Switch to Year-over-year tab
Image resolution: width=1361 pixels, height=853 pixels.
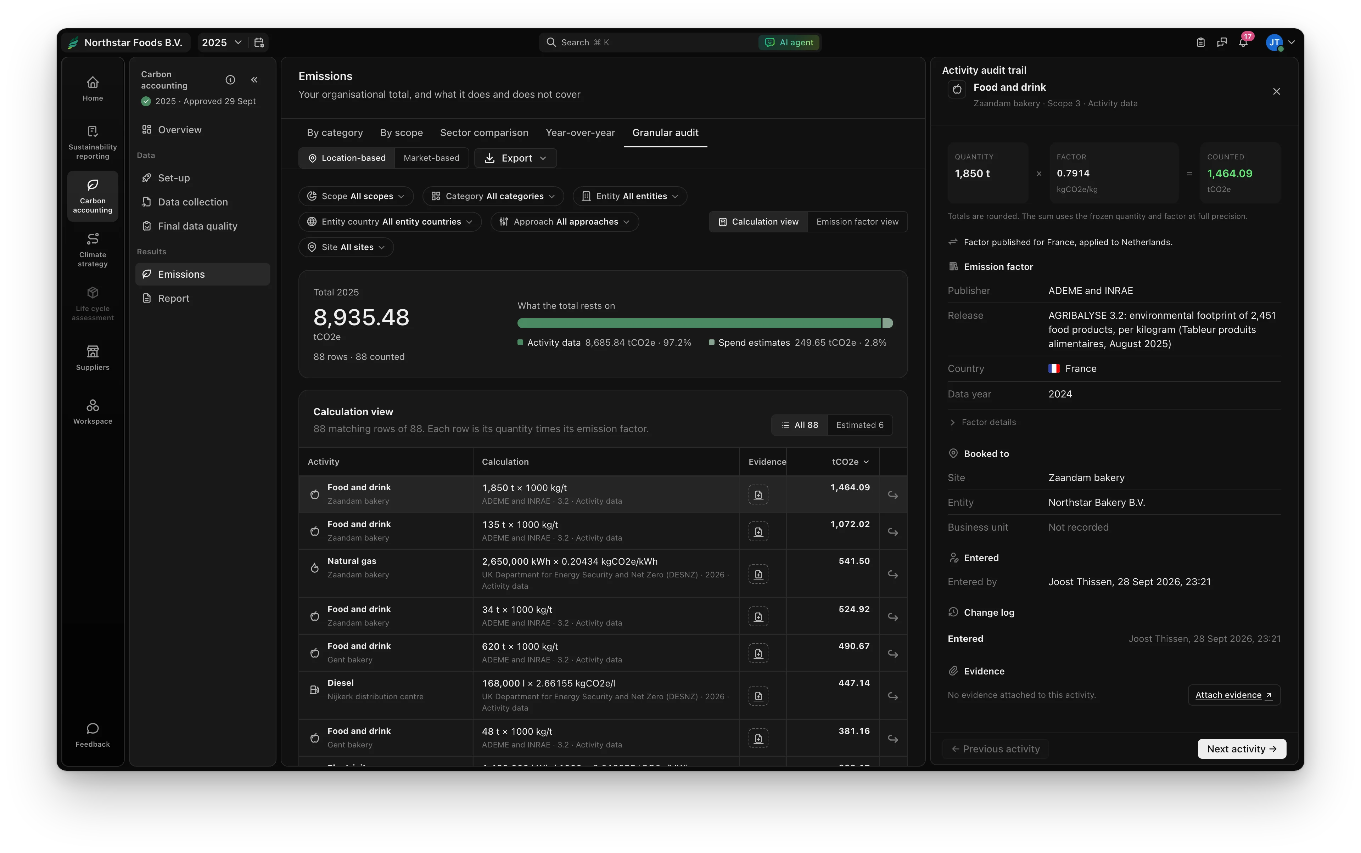(580, 132)
